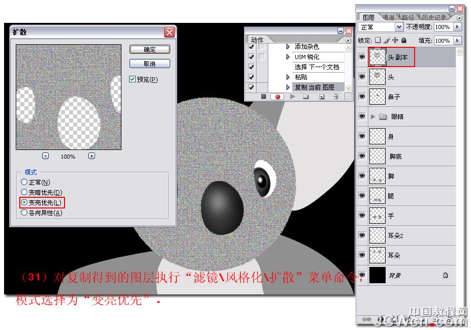Stop recording in the Actions panel
The image size is (471, 330).
point(263,97)
